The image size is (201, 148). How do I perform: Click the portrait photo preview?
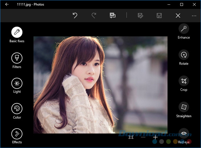tap(100, 85)
